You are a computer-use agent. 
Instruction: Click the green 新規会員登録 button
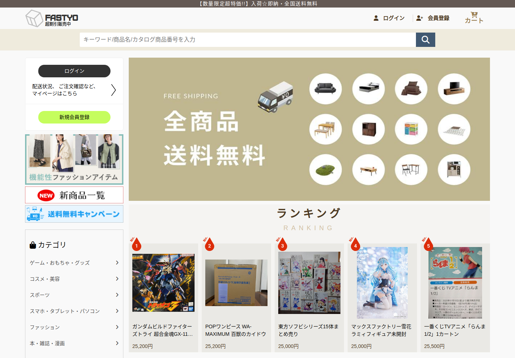[74, 117]
